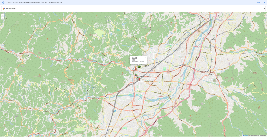Viewport: 267px width, 137px height.
Task: Close the 城山公園 popup
Action: pyautogui.click(x=145, y=57)
